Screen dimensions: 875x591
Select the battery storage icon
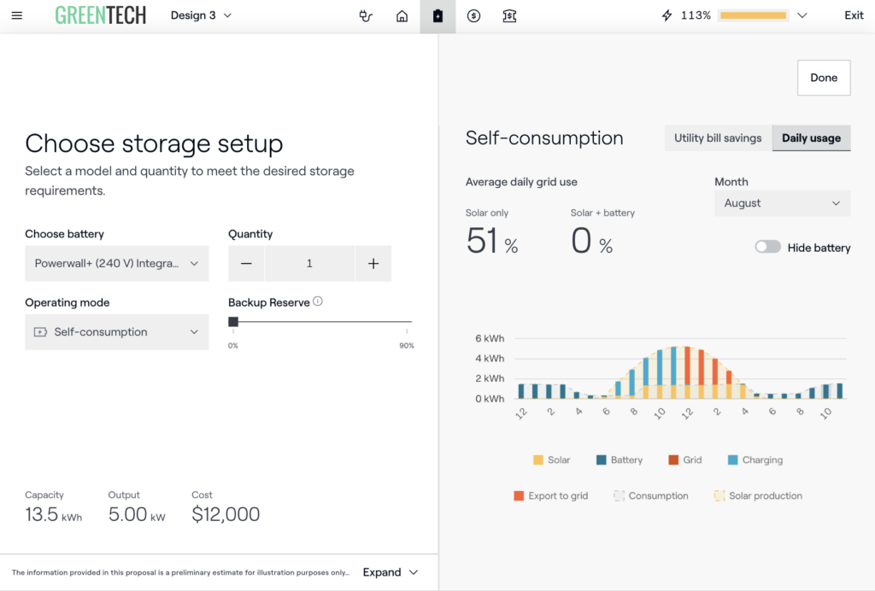coord(437,15)
